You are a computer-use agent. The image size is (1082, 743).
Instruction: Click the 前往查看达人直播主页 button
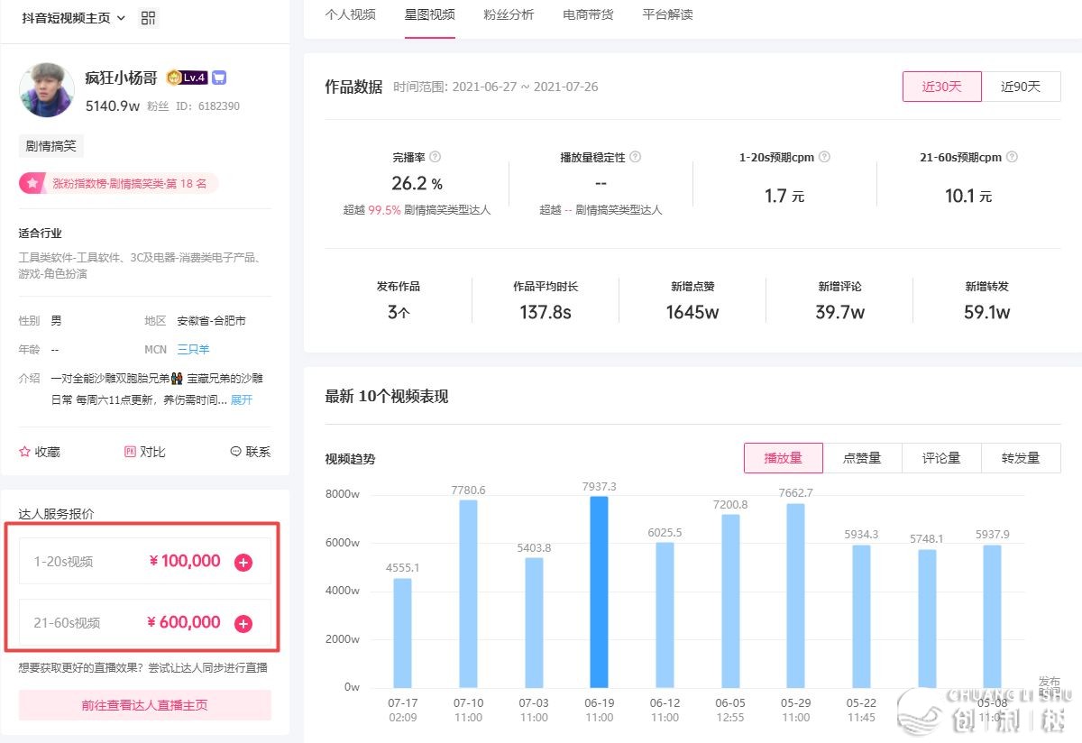point(145,705)
